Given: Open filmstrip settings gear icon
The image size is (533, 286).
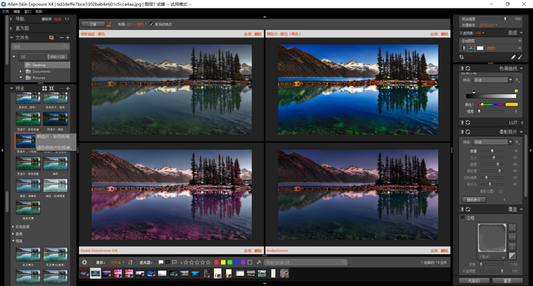Looking at the screenshot, I should pyautogui.click(x=85, y=262).
